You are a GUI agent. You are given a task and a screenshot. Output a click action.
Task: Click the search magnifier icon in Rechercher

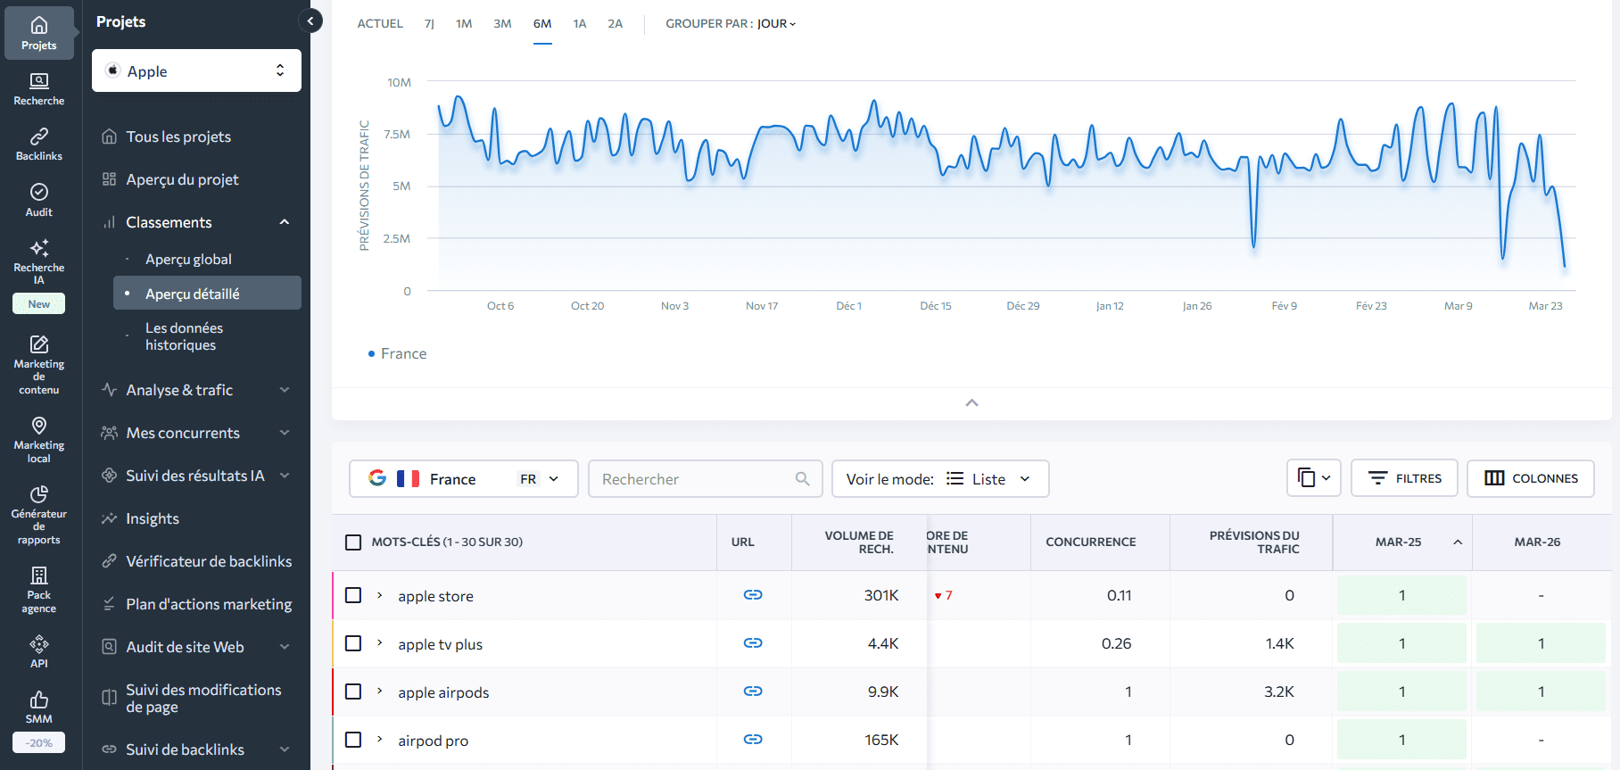click(x=802, y=479)
